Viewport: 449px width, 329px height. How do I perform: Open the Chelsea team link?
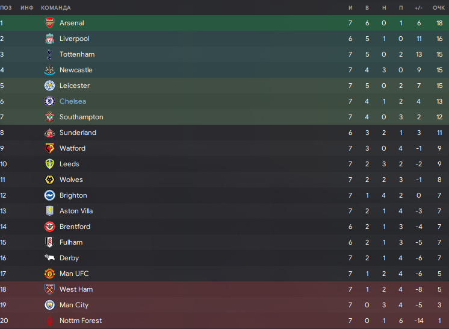click(x=73, y=101)
